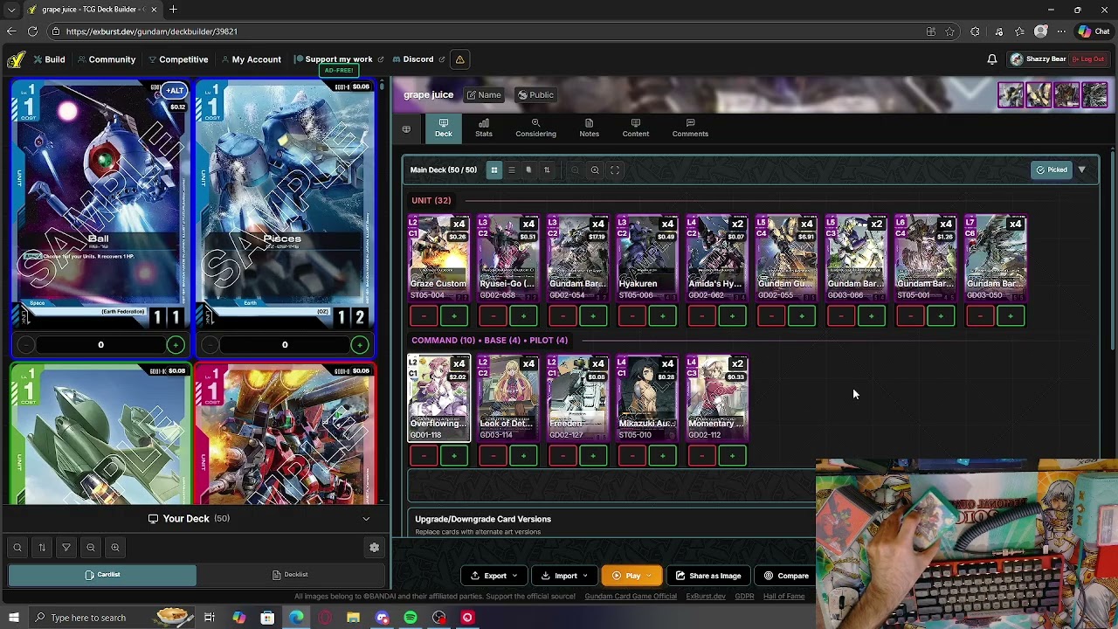The height and width of the screenshot is (629, 1118).
Task: Switch to Cardlist view
Action: click(x=102, y=575)
